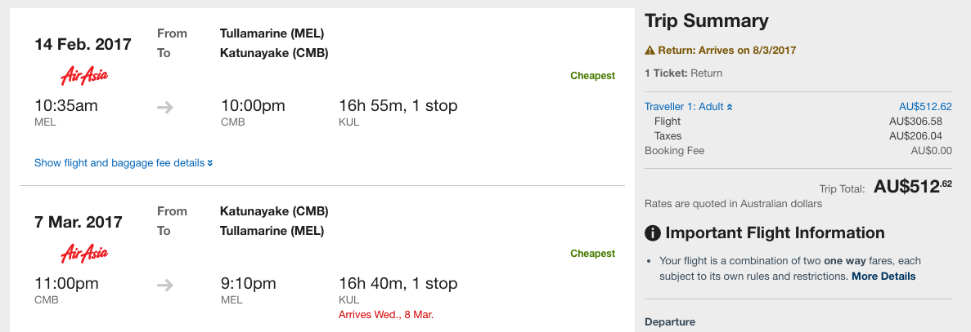971x332 pixels.
Task: Click the Trip Summary heading
Action: pos(707,21)
